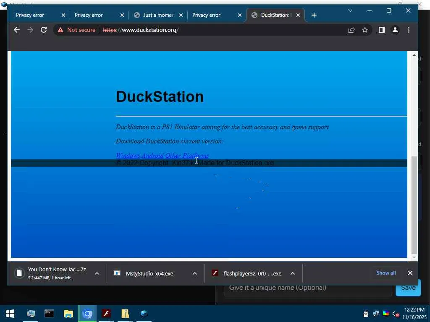Expand options for flashplayer32 download
The image size is (430, 322).
coord(293,273)
